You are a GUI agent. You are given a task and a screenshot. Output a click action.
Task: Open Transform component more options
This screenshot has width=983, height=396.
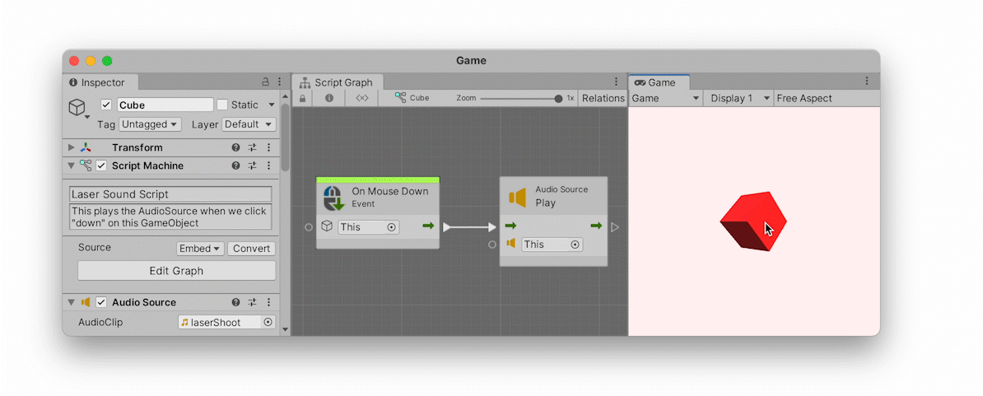[x=268, y=148]
